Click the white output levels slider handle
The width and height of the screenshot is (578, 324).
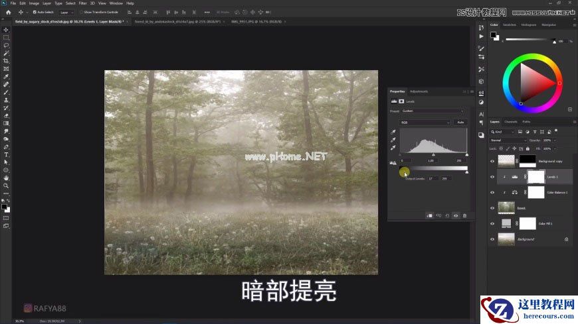(466, 172)
